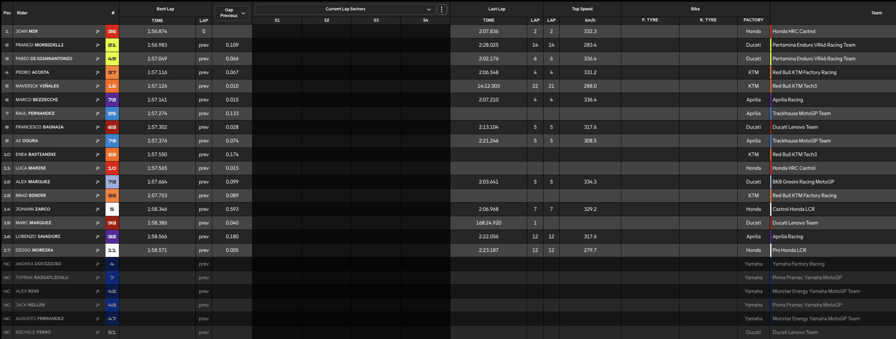Click team name BK8 Gresini Racing MotoGP

(x=803, y=182)
